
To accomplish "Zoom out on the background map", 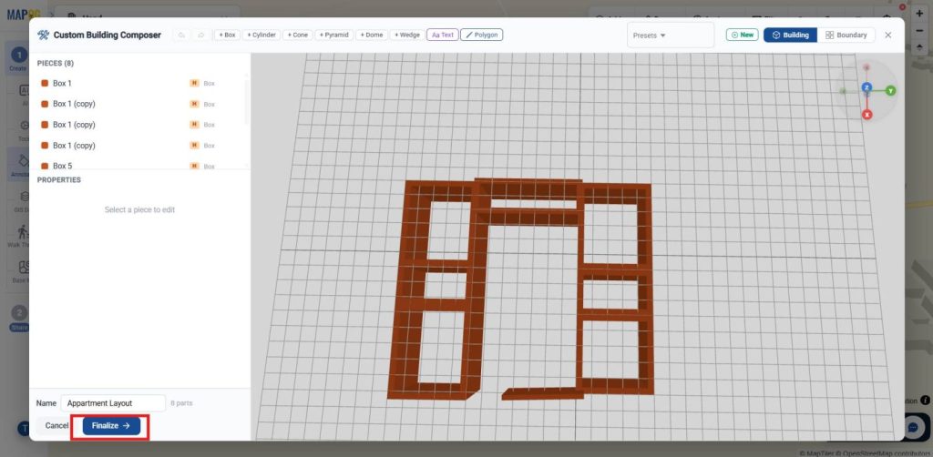I will tap(919, 31).
